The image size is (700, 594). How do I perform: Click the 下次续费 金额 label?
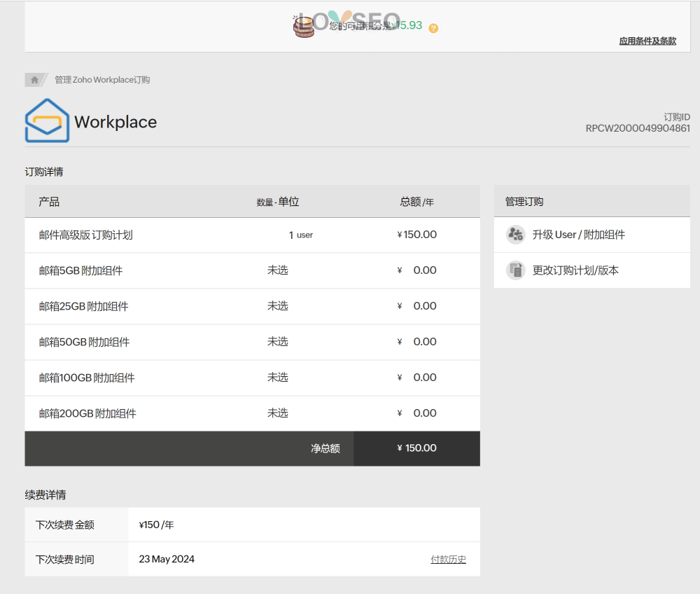point(64,525)
